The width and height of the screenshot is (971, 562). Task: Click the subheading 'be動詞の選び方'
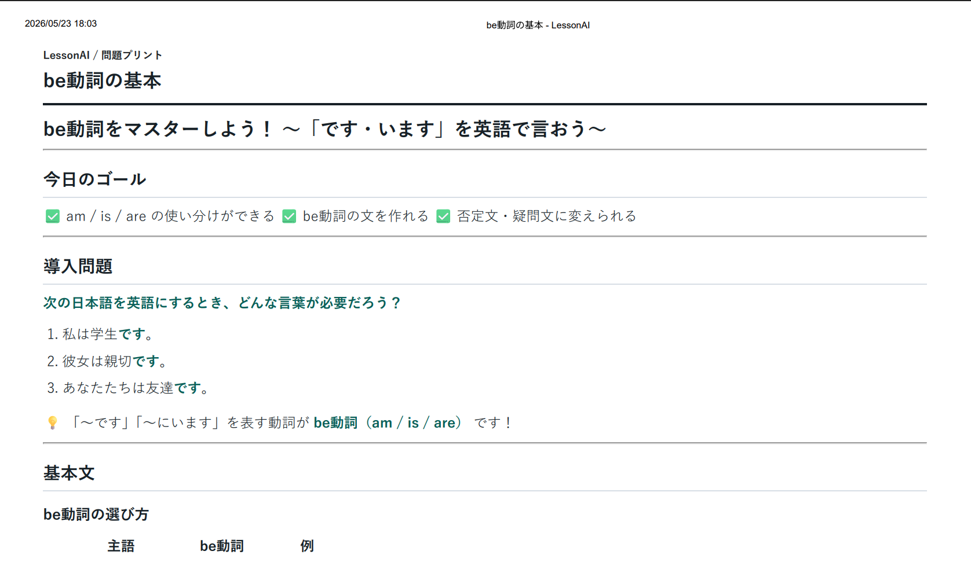96,514
